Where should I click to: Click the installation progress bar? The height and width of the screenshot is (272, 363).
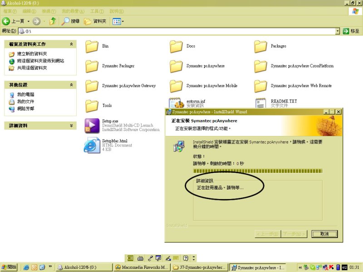(x=258, y=171)
